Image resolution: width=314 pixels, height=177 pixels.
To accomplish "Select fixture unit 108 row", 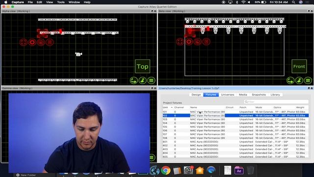I will pos(235,138).
